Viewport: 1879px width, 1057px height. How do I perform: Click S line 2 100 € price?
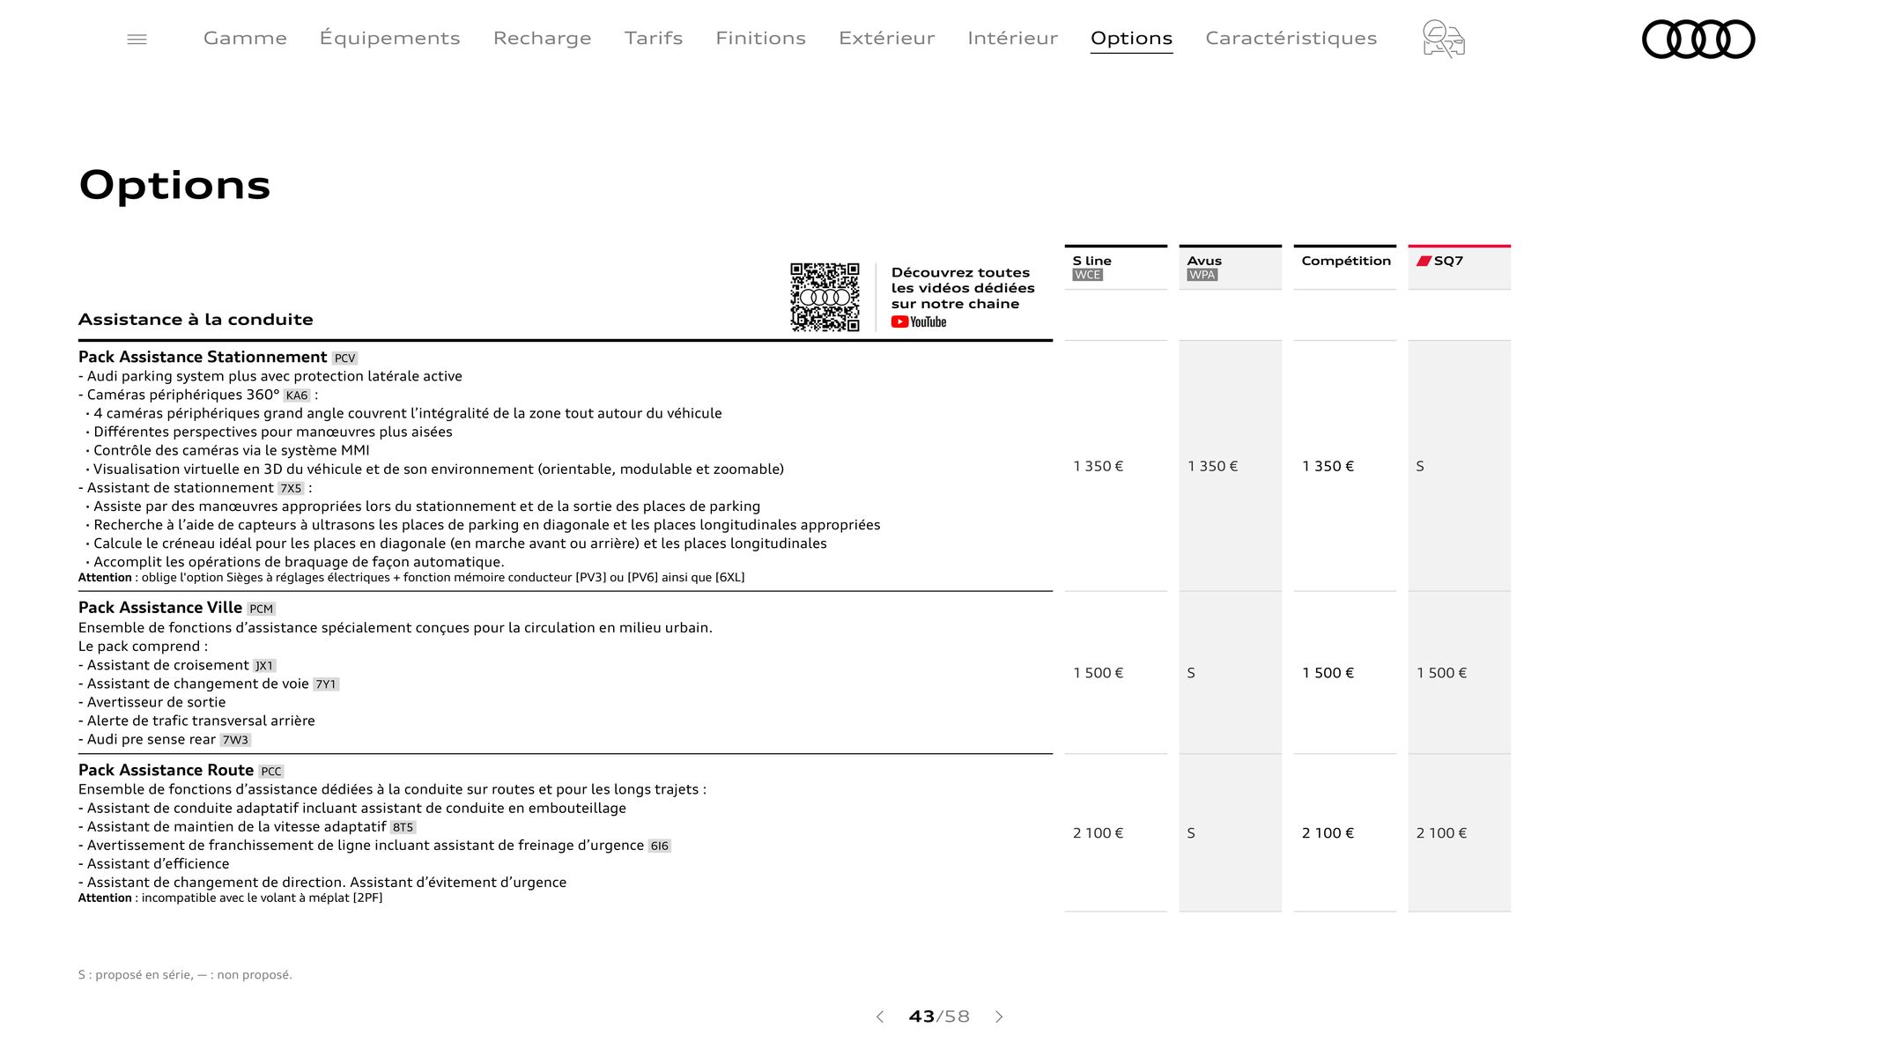point(1098,833)
